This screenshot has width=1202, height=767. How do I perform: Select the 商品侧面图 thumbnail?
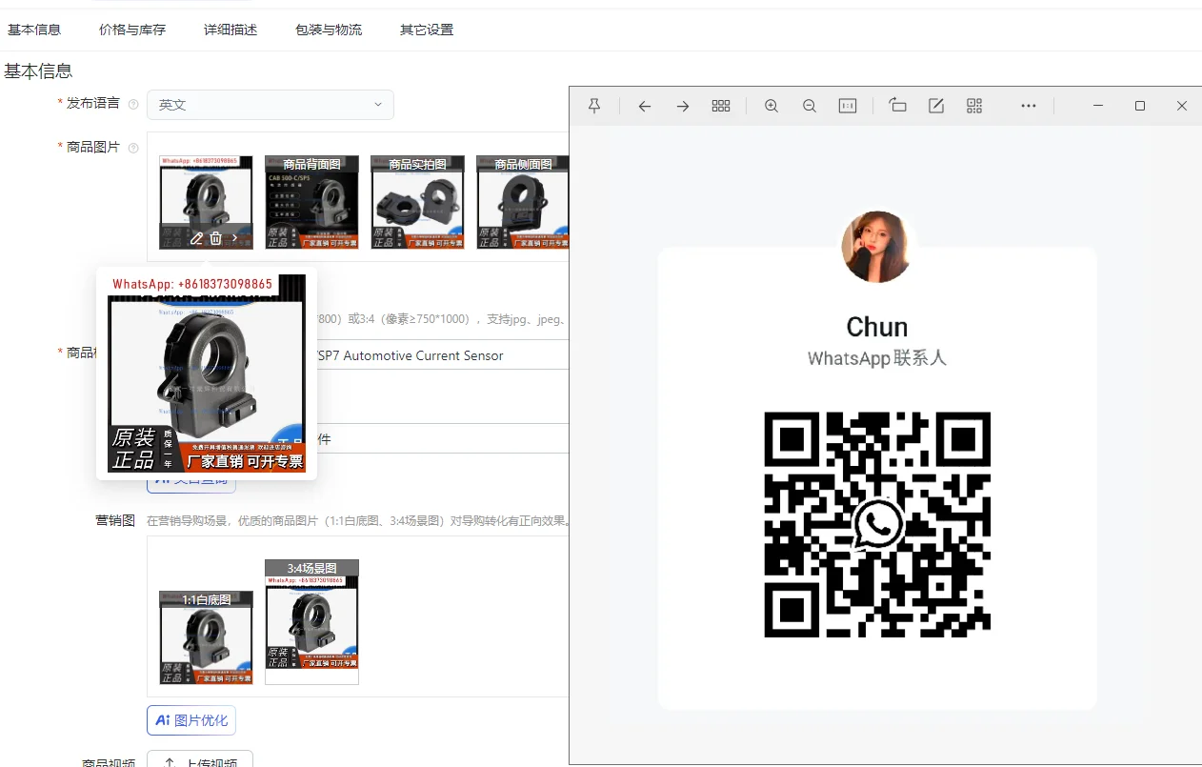pos(522,202)
